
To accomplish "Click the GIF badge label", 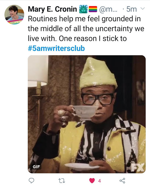I will (36, 167).
